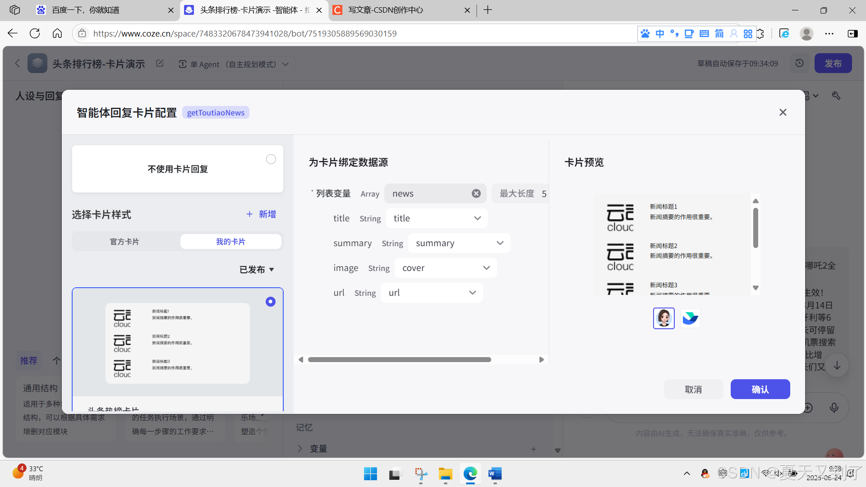Click the microphone voice input icon

834,408
